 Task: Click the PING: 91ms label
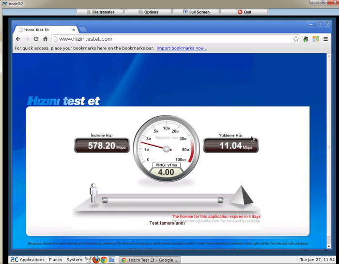(x=166, y=165)
